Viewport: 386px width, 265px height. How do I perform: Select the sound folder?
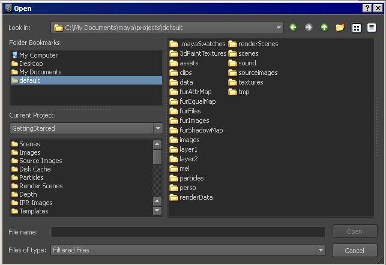(242, 63)
